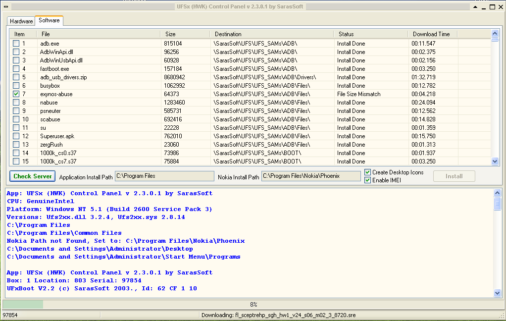The image size is (506, 321).
Task: Click the 1000k_cs7.s37 file name
Action: pyautogui.click(x=58, y=161)
